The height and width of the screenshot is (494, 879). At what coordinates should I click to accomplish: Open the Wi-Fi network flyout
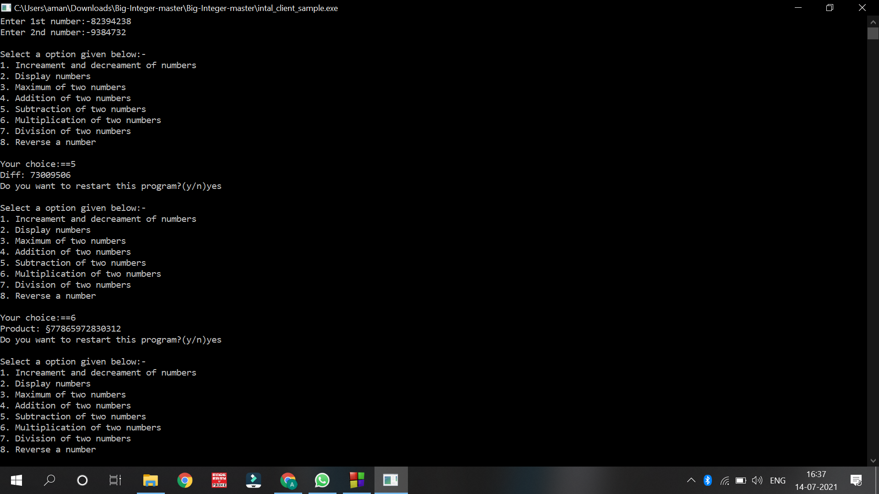(724, 480)
